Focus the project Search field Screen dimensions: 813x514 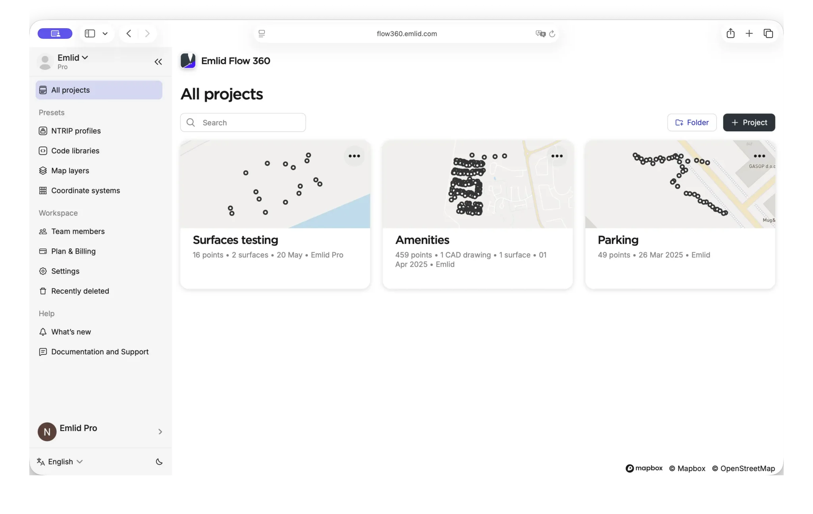click(243, 123)
